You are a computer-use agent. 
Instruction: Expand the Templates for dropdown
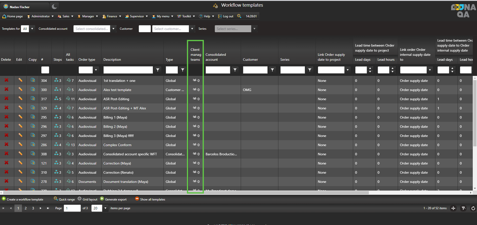pyautogui.click(x=32, y=29)
